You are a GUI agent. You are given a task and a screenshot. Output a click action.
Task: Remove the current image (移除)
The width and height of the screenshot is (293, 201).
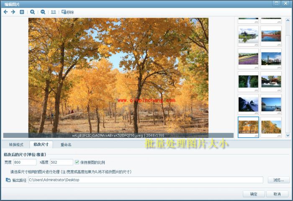pos(68,12)
